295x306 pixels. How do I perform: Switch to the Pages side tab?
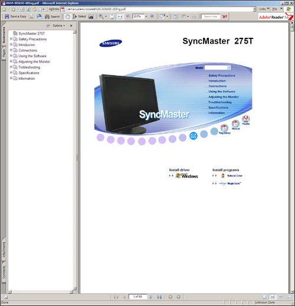click(4, 53)
